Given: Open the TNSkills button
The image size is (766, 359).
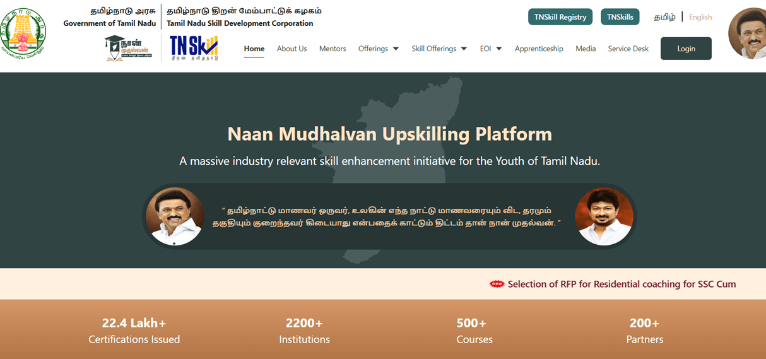Looking at the screenshot, I should [x=620, y=17].
